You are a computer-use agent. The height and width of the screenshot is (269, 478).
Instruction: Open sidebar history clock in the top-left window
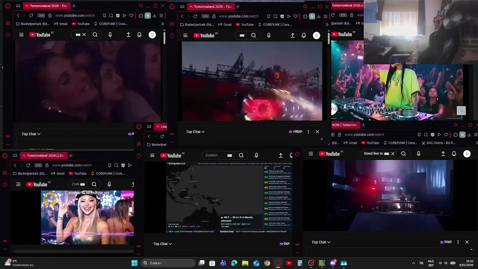(x=8, y=35)
